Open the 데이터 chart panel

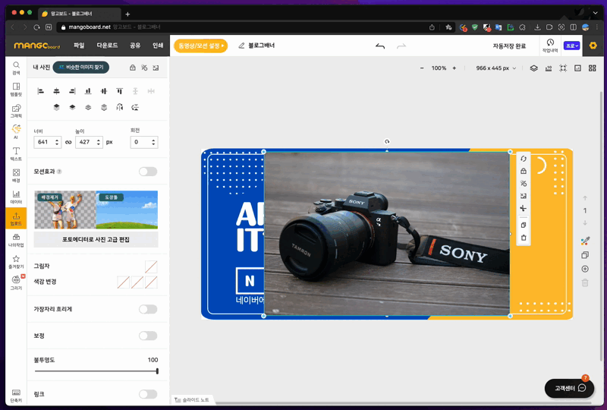pos(16,197)
